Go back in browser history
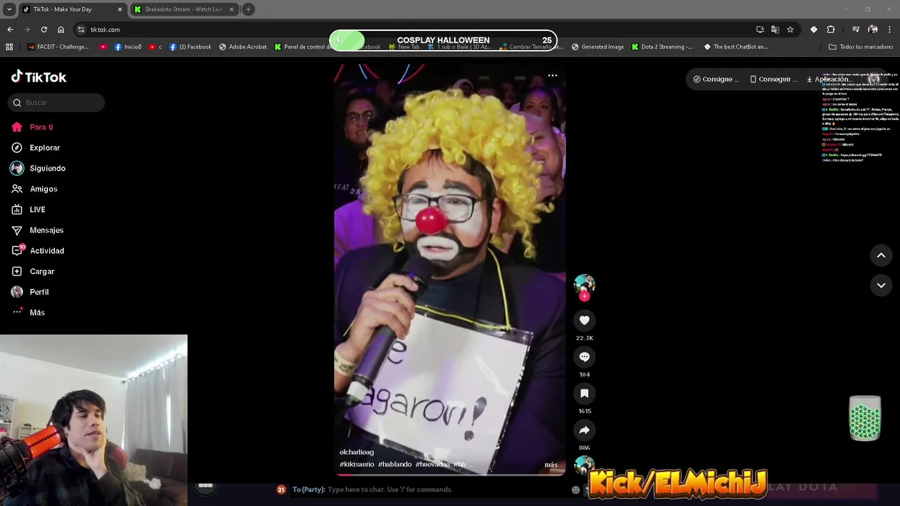Image resolution: width=900 pixels, height=506 pixels. pos(10,30)
